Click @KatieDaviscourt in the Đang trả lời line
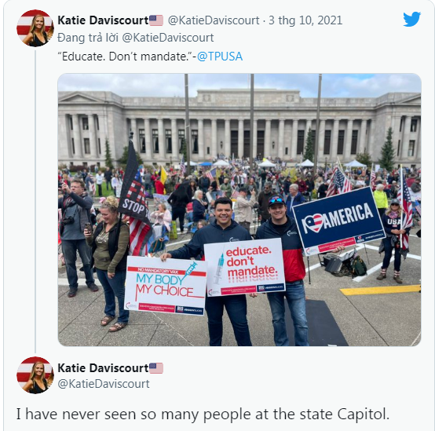 pyautogui.click(x=167, y=38)
